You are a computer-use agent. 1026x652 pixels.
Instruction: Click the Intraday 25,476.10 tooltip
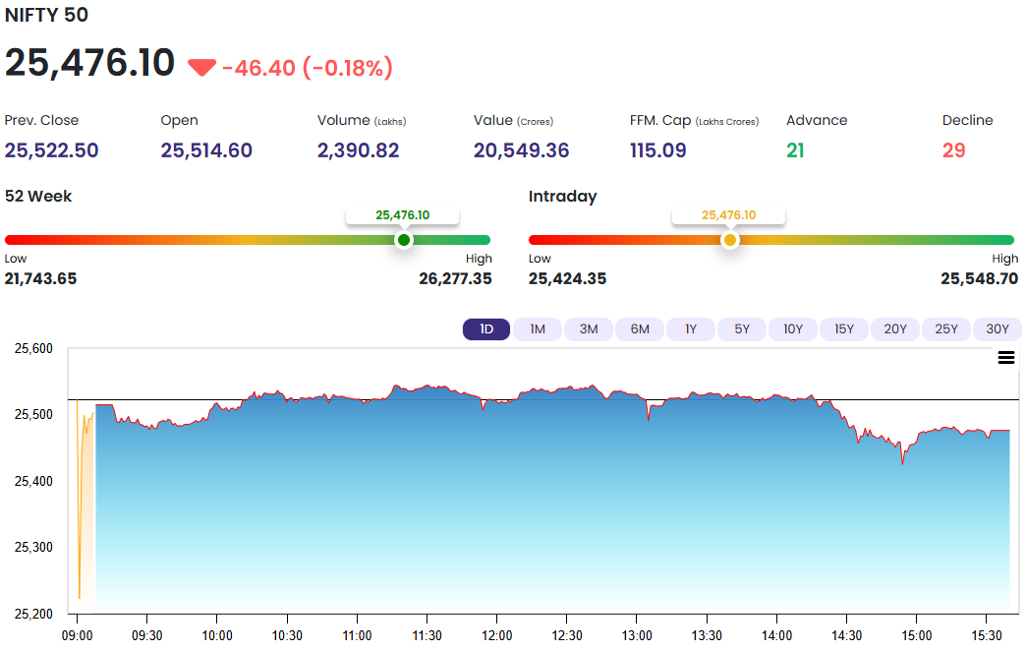click(x=728, y=215)
